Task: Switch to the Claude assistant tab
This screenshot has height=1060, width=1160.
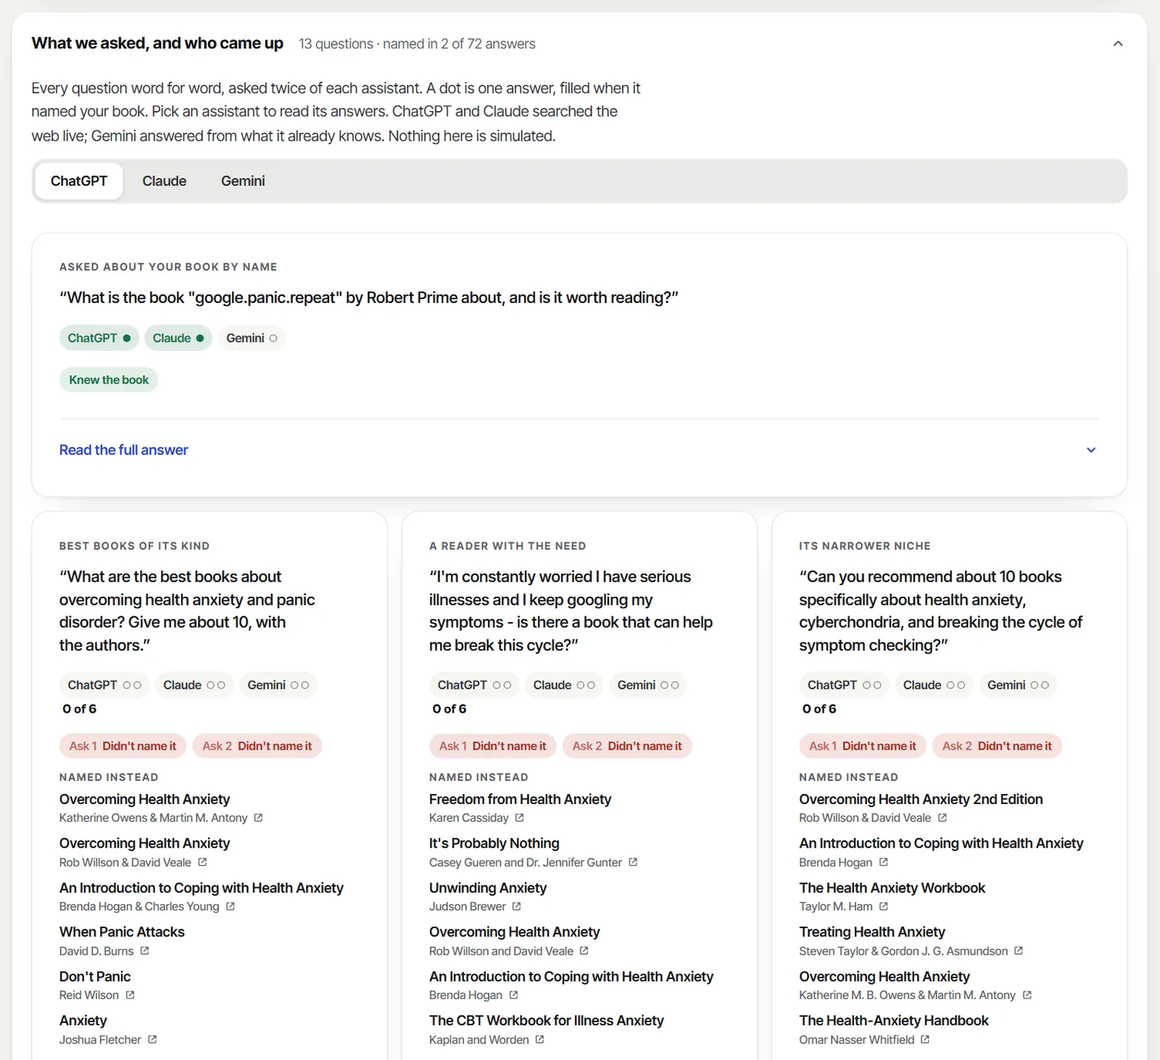Action: (164, 181)
